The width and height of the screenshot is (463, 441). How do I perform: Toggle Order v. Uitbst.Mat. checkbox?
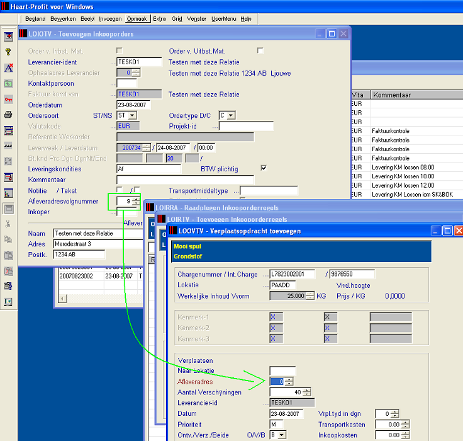coord(260,50)
